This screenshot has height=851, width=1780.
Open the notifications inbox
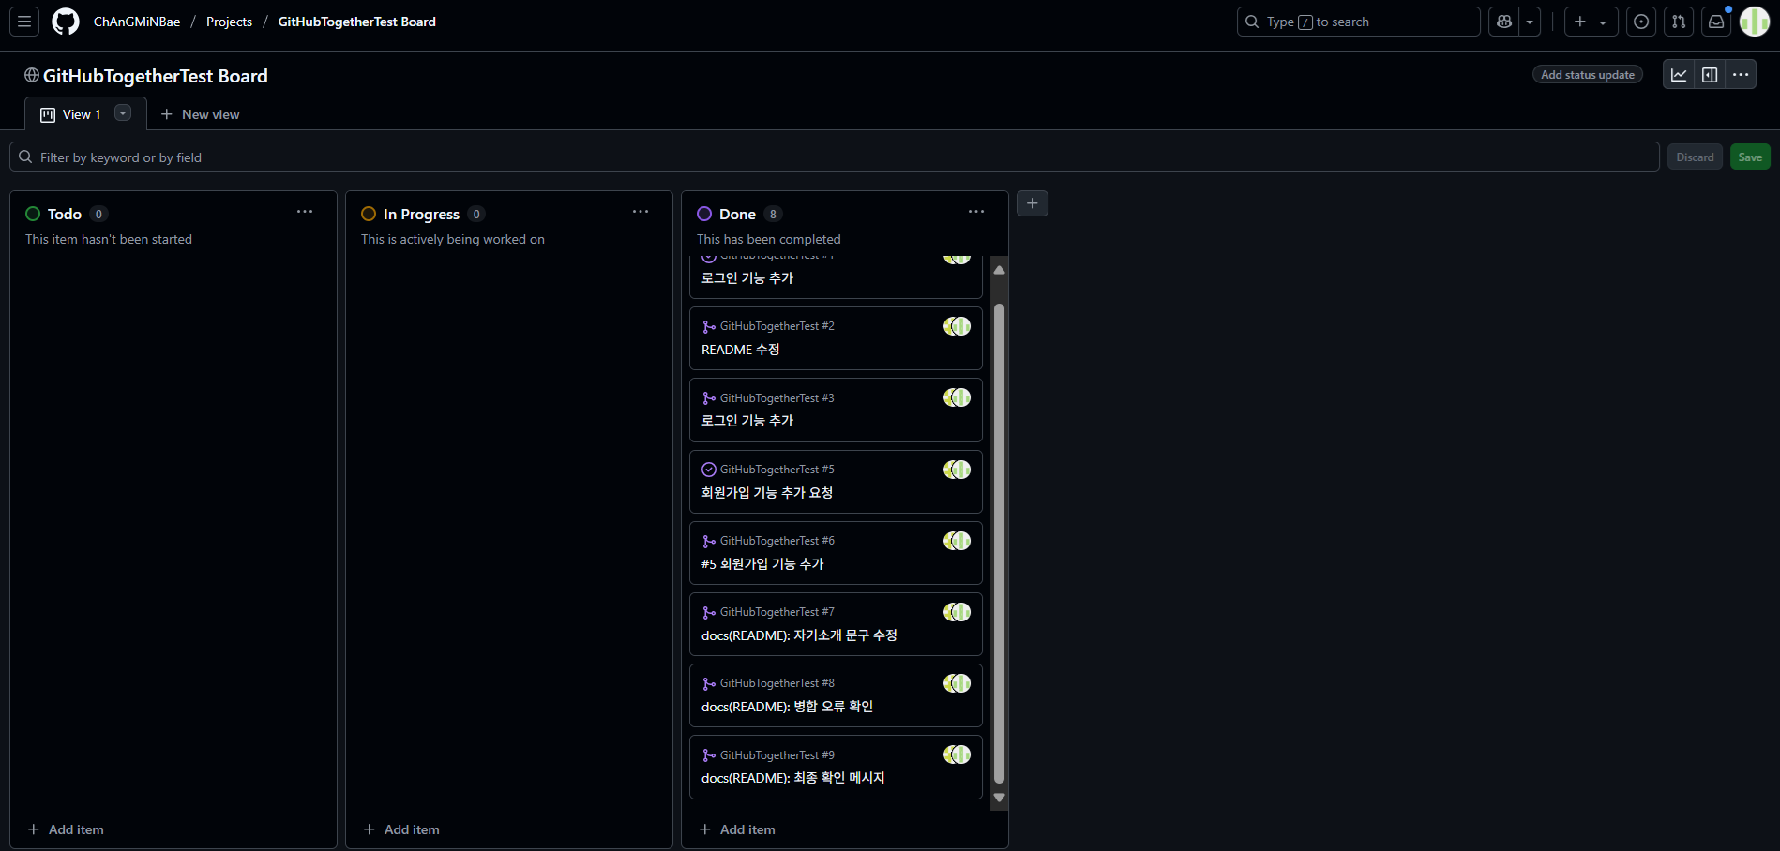1716,22
